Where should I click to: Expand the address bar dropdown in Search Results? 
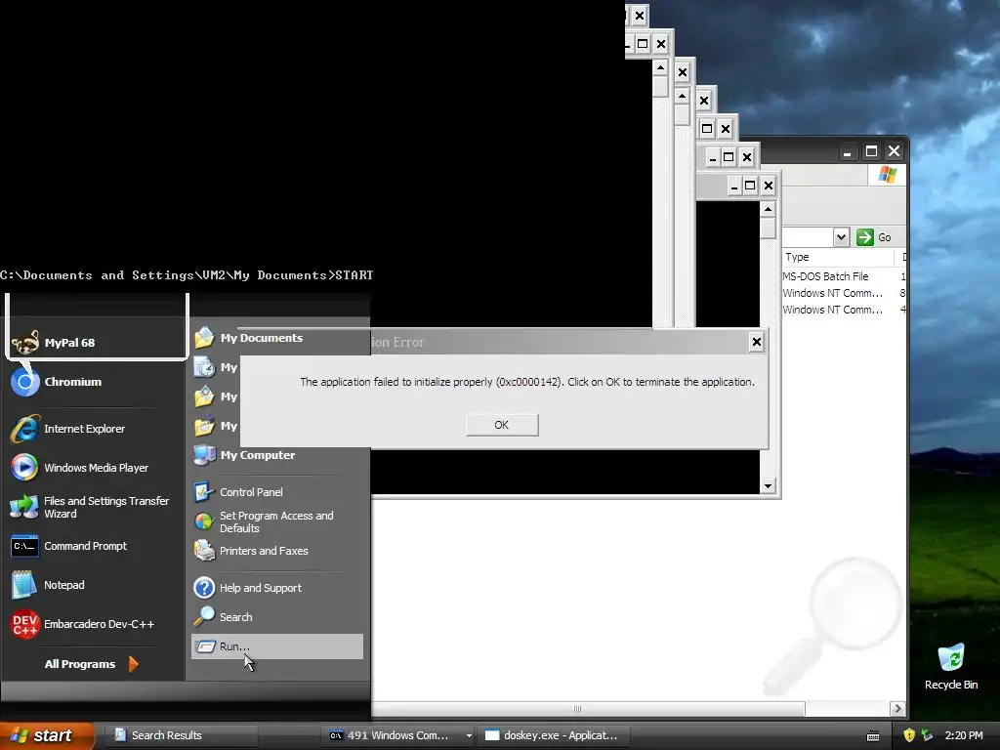click(x=841, y=237)
